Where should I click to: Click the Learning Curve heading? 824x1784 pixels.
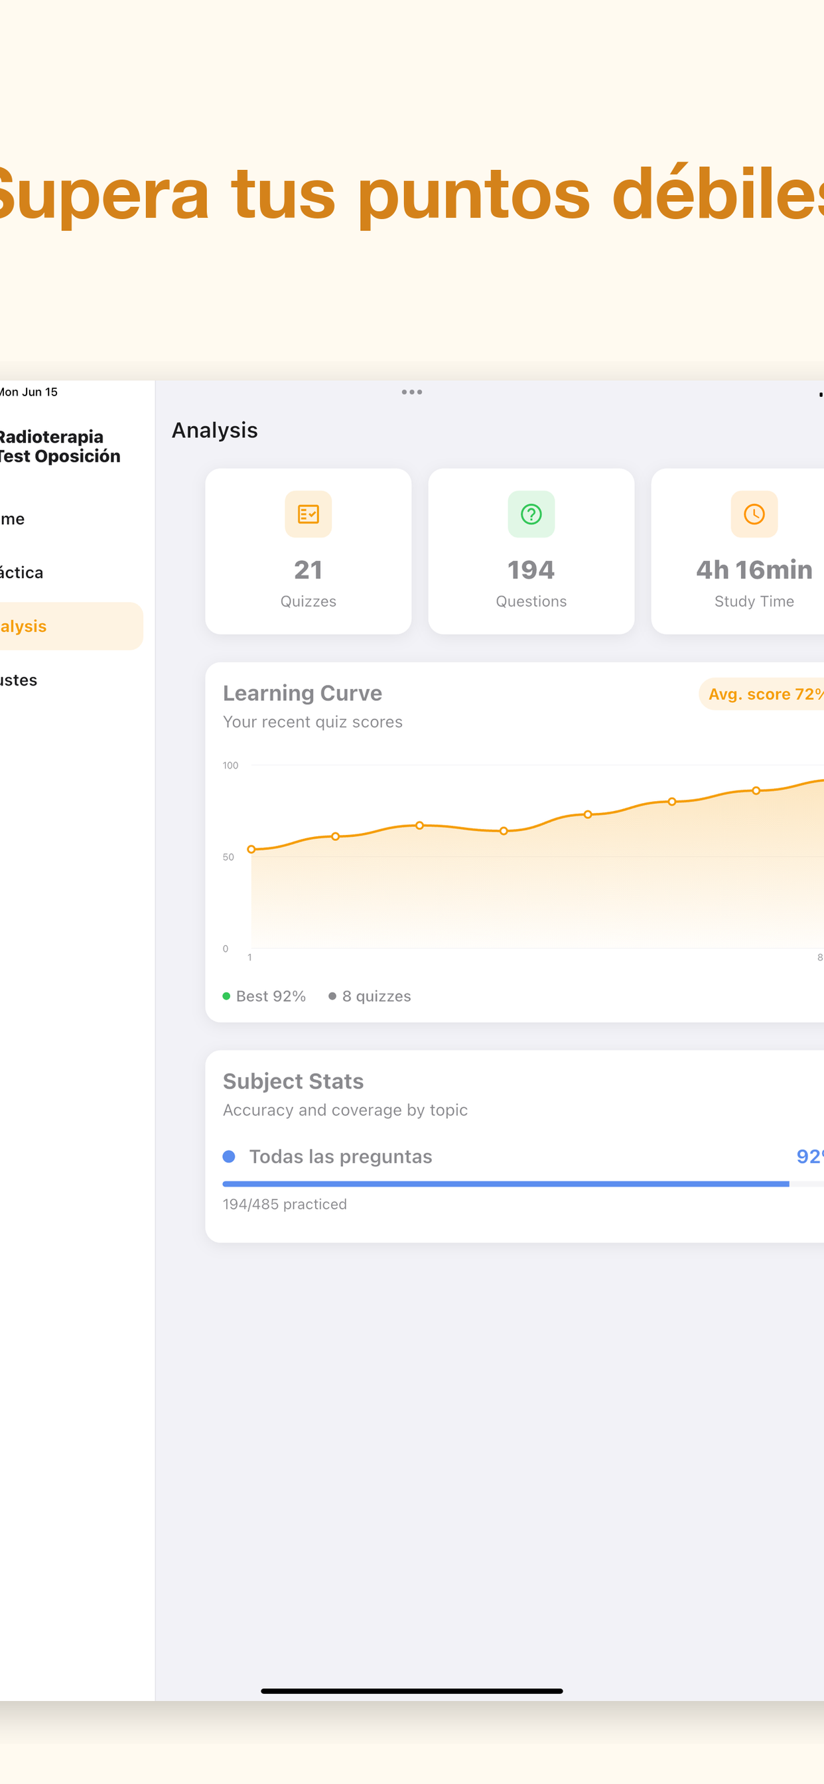coord(303,694)
